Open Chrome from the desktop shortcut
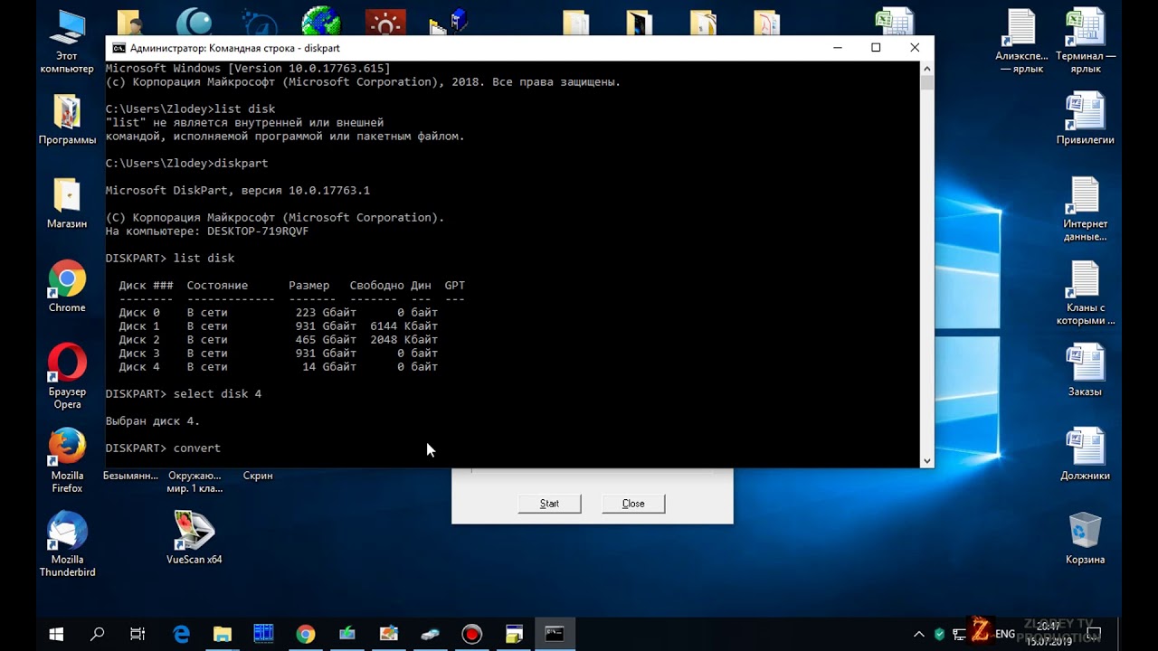Image resolution: width=1158 pixels, height=651 pixels. coord(67,287)
